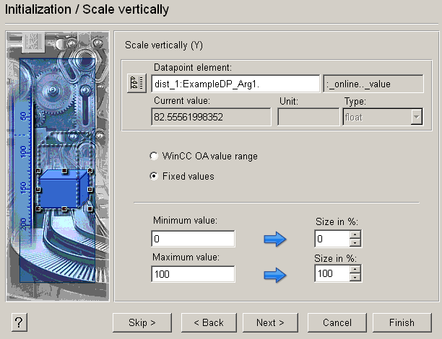Proceed with the Next > button
This screenshot has height=339, width=442.
point(270,322)
